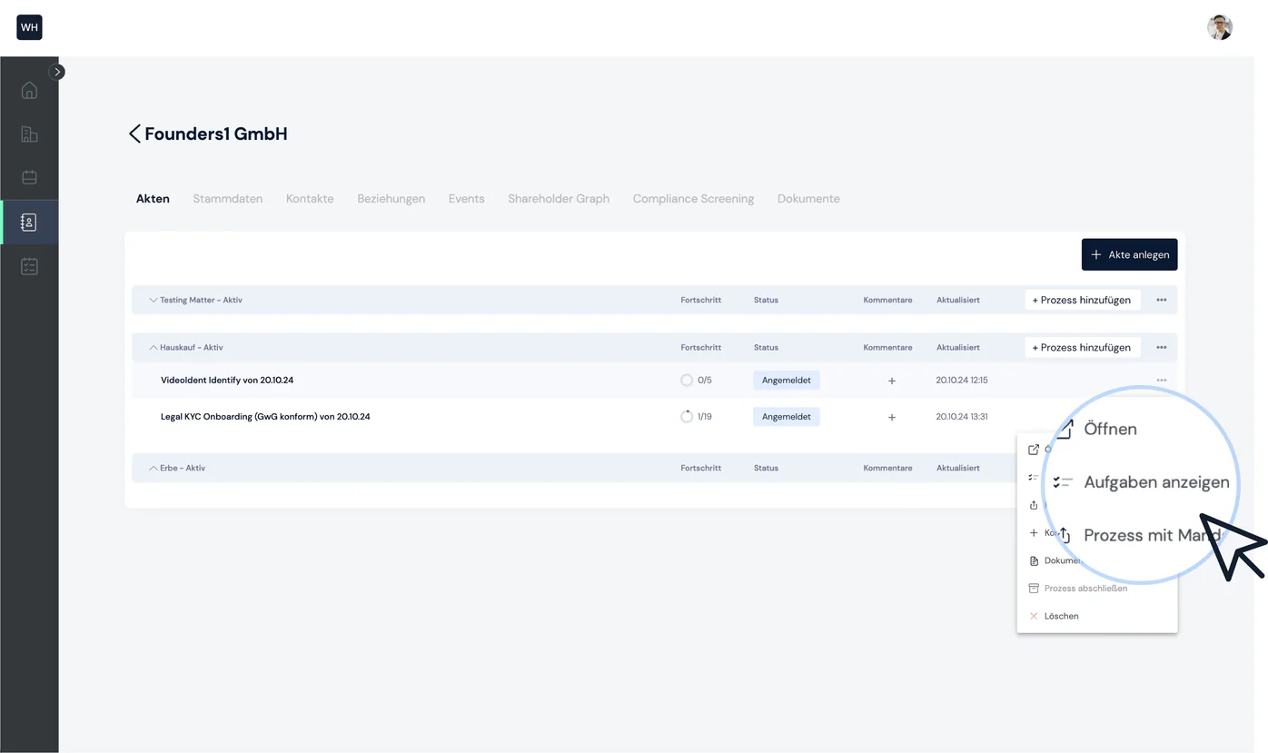Open the user profile avatar
Viewport: 1268px width, 753px height.
pyautogui.click(x=1220, y=27)
